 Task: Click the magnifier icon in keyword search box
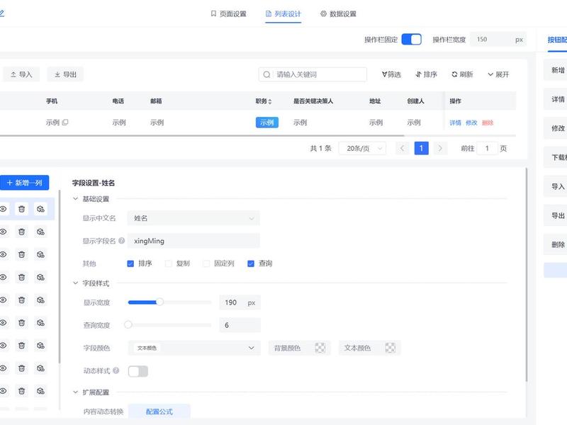(267, 74)
